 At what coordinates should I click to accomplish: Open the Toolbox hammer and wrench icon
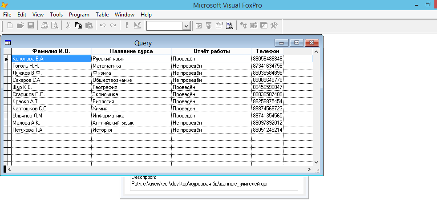274,26
